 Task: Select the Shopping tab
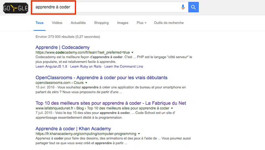(101, 23)
